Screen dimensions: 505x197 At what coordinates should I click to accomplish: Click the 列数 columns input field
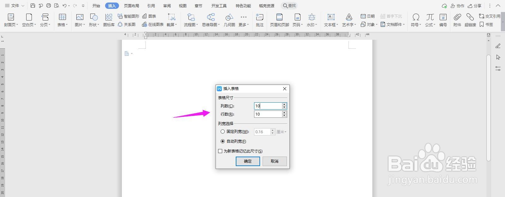tap(268, 106)
